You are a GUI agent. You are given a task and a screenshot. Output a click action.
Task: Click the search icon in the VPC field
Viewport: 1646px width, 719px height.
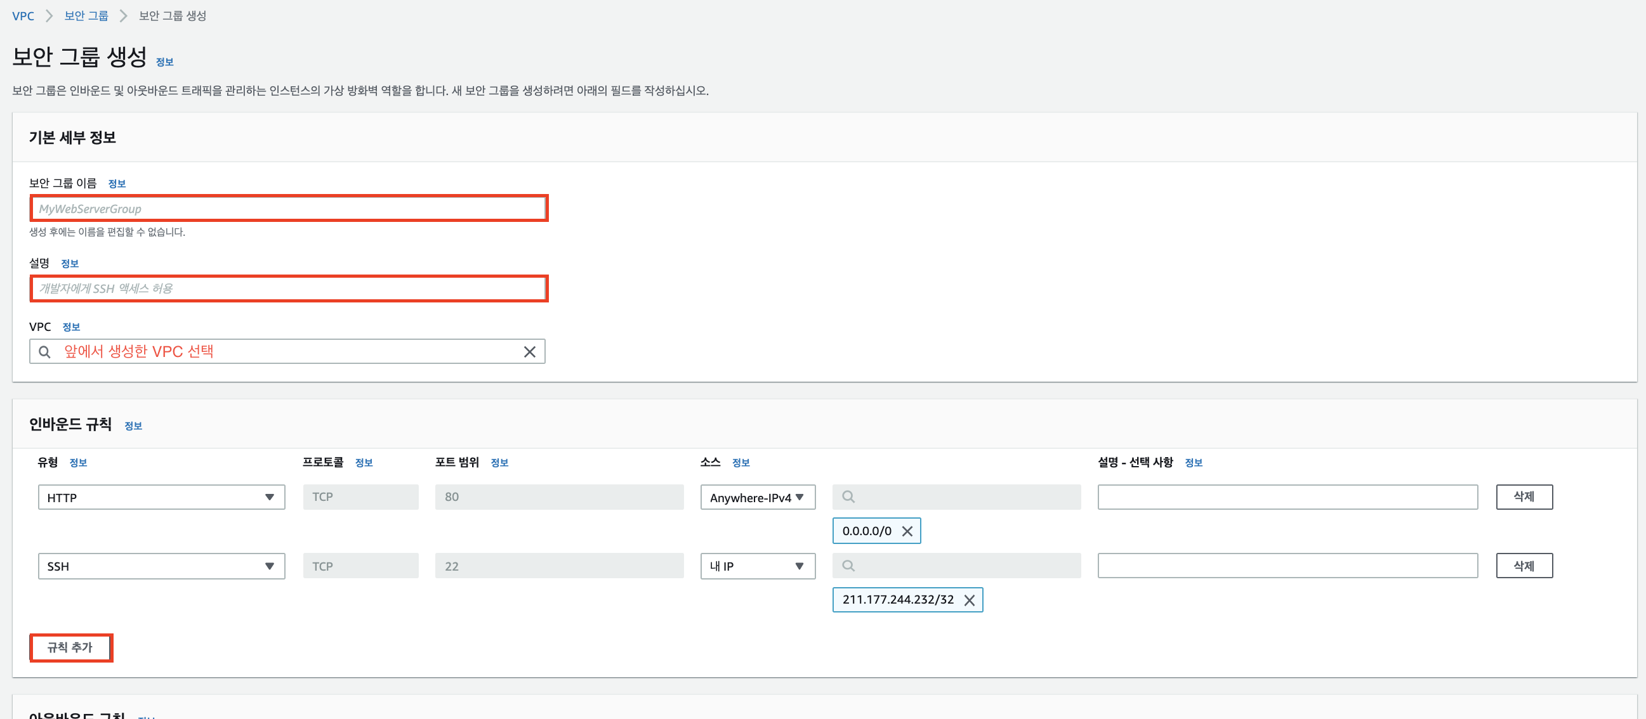[x=44, y=352]
